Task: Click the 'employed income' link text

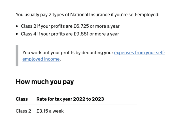Action: click(x=41, y=59)
